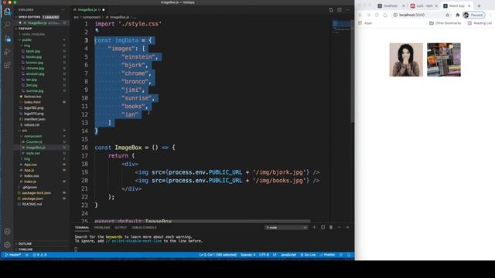Go back in Chrome browser
Image resolution: width=495 pixels, height=278 pixels.
click(360, 15)
